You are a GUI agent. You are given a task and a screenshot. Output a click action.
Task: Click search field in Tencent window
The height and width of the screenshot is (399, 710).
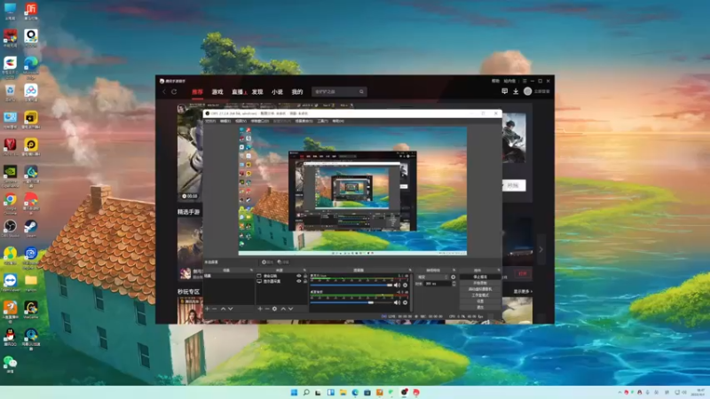click(x=339, y=92)
